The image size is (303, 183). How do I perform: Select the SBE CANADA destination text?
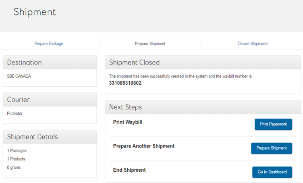(x=19, y=76)
